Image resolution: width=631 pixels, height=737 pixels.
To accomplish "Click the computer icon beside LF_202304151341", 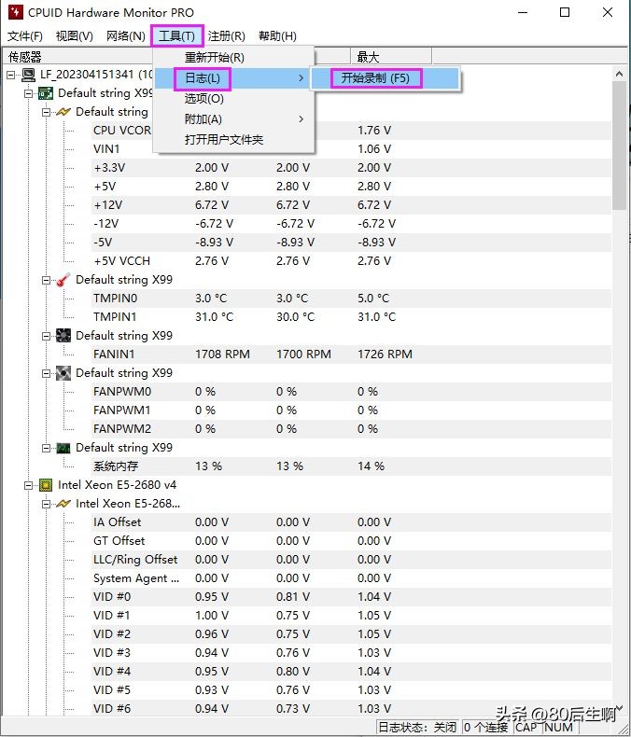I will (x=29, y=75).
